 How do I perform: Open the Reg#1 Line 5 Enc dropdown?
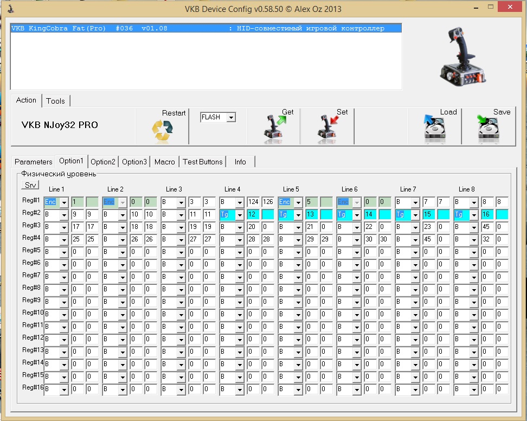click(x=298, y=202)
